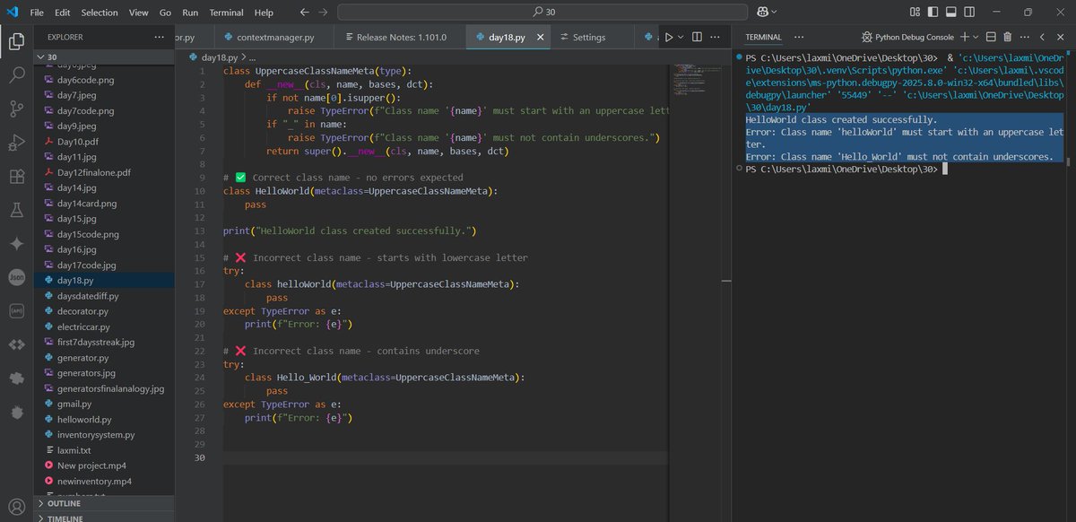This screenshot has height=522, width=1076.
Task: Kill terminal with the trash icon
Action: (x=1007, y=37)
